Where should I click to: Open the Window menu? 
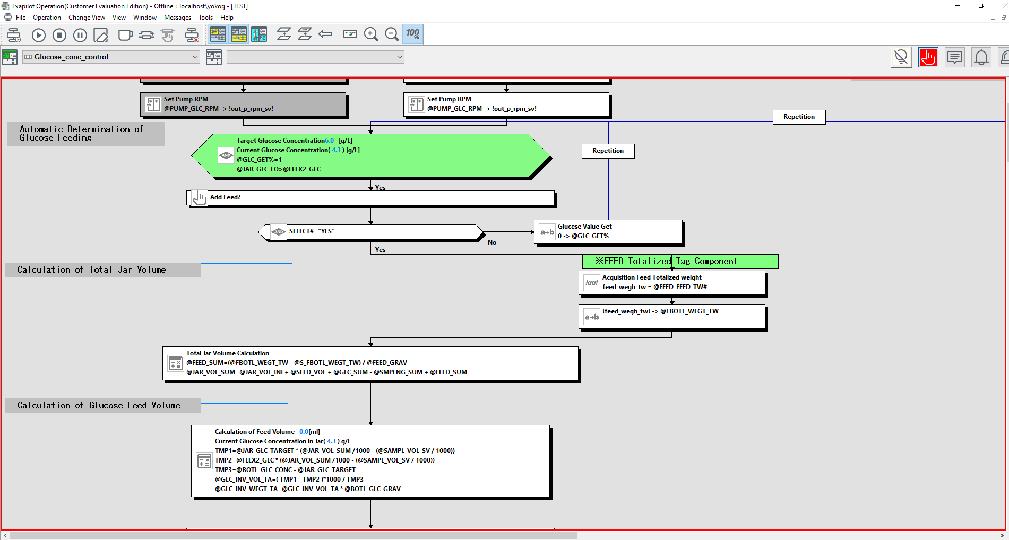(144, 18)
